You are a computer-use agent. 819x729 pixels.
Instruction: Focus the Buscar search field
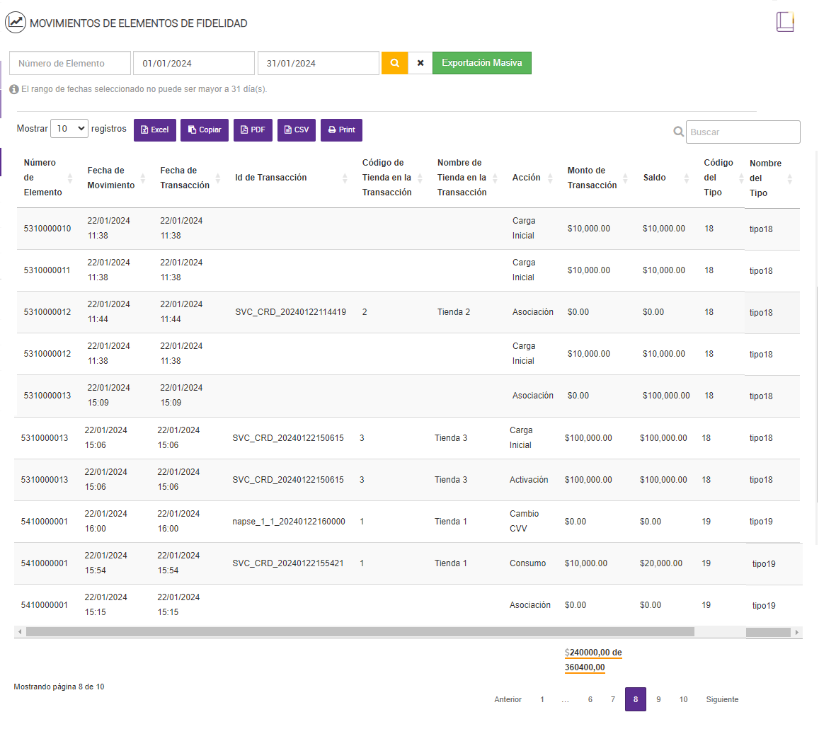click(743, 132)
